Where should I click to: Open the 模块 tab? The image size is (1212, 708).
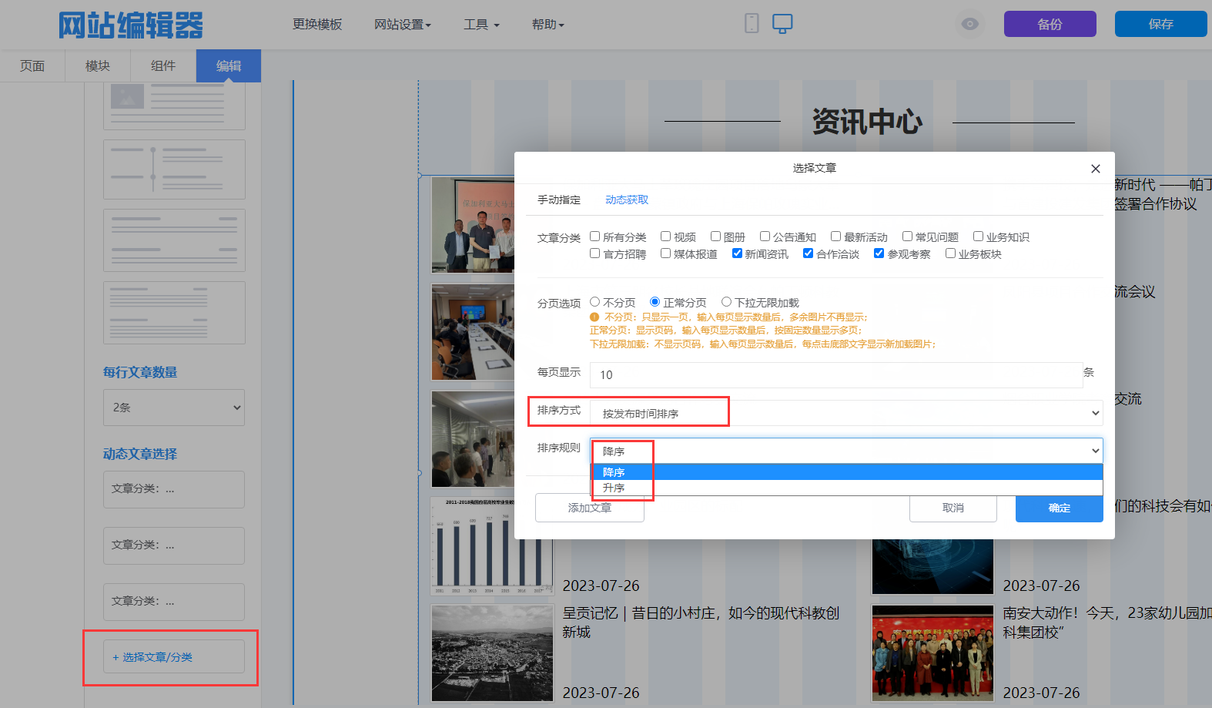click(x=98, y=66)
